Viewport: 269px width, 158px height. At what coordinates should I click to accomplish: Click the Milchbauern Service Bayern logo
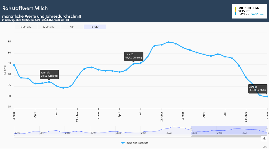249,11
